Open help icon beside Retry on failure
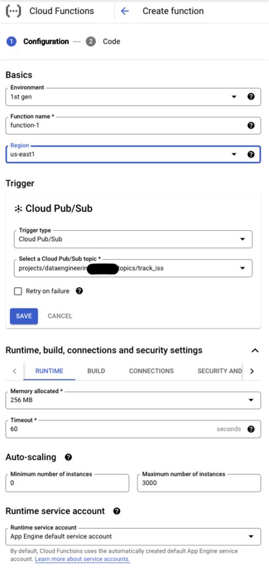Viewport: 269px width, 571px height. 79,291
